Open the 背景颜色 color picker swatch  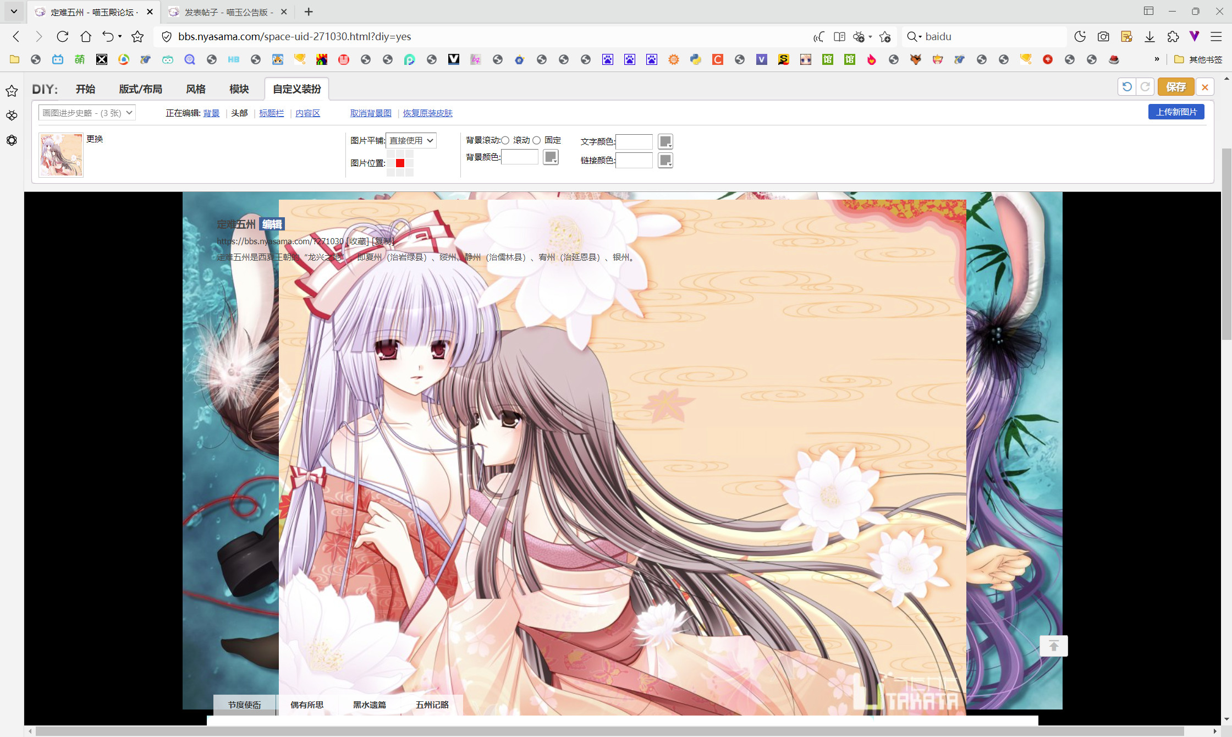pyautogui.click(x=551, y=157)
